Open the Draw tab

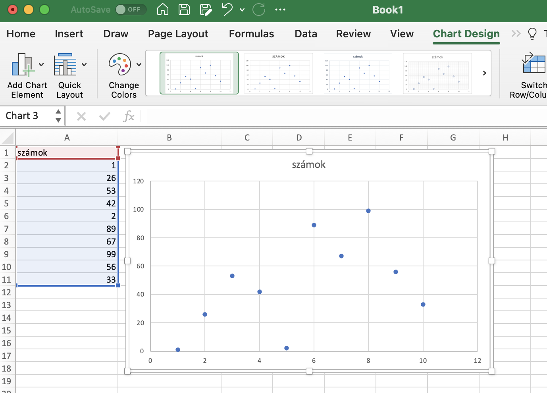point(116,34)
